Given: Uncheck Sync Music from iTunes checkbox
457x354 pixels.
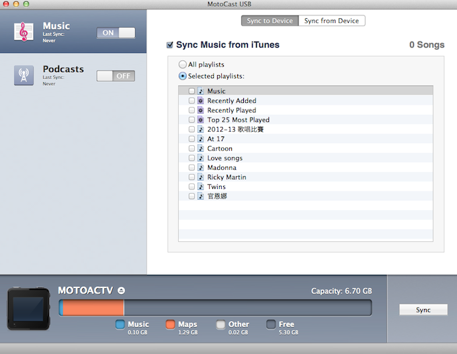Looking at the screenshot, I should [170, 45].
